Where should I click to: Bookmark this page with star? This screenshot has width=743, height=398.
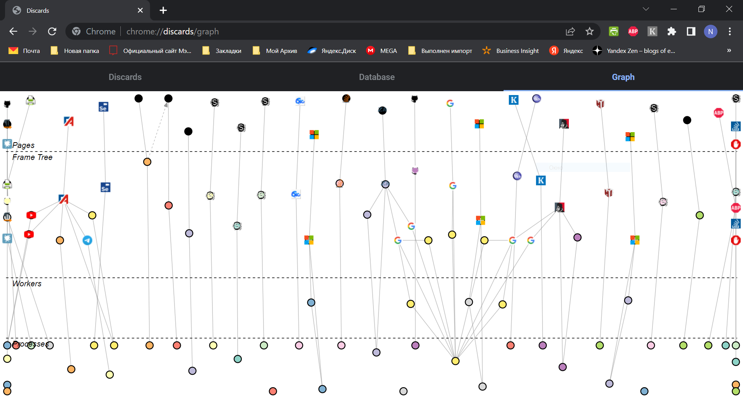pyautogui.click(x=589, y=31)
